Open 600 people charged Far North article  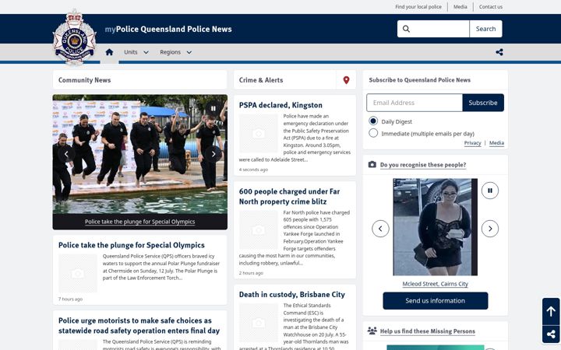(x=289, y=197)
